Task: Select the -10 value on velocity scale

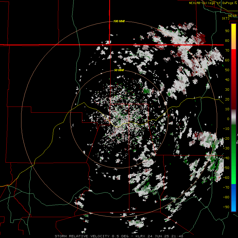Action: tap(226, 129)
